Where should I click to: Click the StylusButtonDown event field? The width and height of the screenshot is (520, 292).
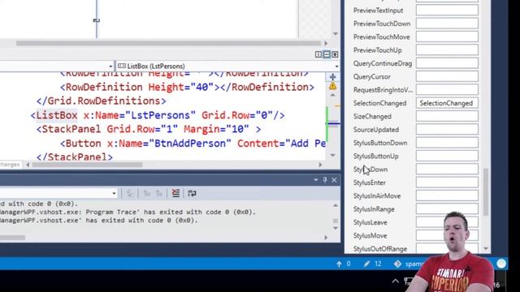point(447,143)
